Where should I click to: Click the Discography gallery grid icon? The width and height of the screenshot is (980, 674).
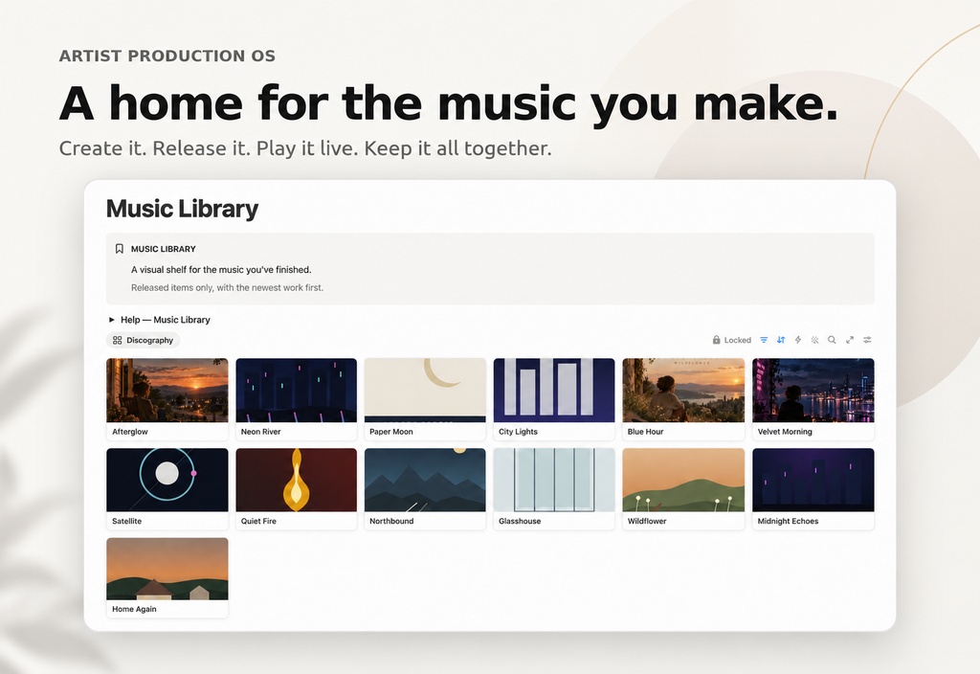pos(117,340)
